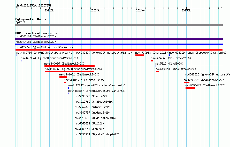
Task: Click the nsv6414051 (Sedlazeck2020) label
Action: [36, 42]
